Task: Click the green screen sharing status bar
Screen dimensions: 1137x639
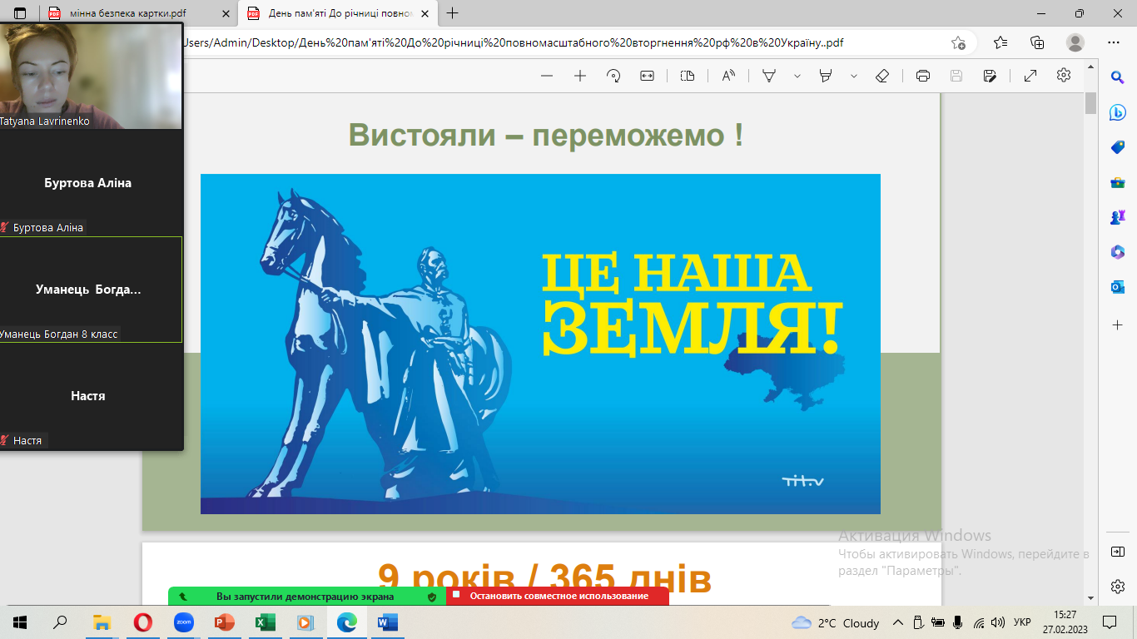Action: pos(307,596)
